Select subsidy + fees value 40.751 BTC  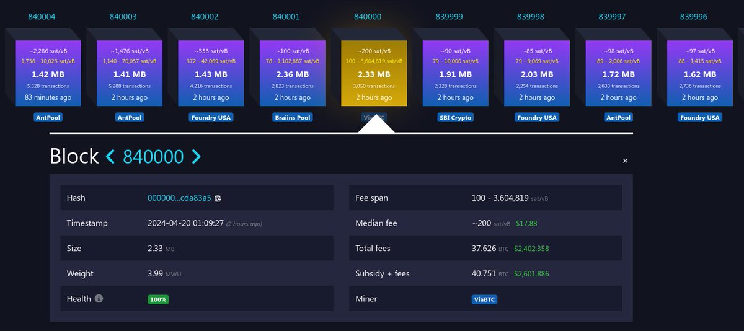pos(490,273)
